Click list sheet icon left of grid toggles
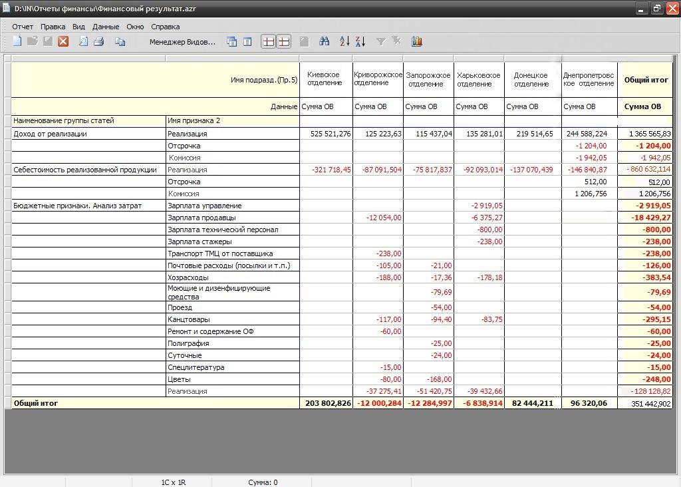The image size is (681, 487). point(247,42)
